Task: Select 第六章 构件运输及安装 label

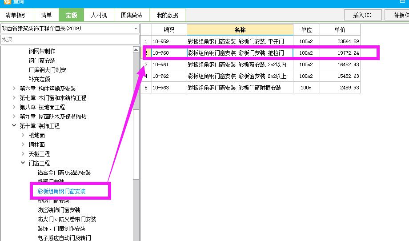Action: tap(48, 88)
